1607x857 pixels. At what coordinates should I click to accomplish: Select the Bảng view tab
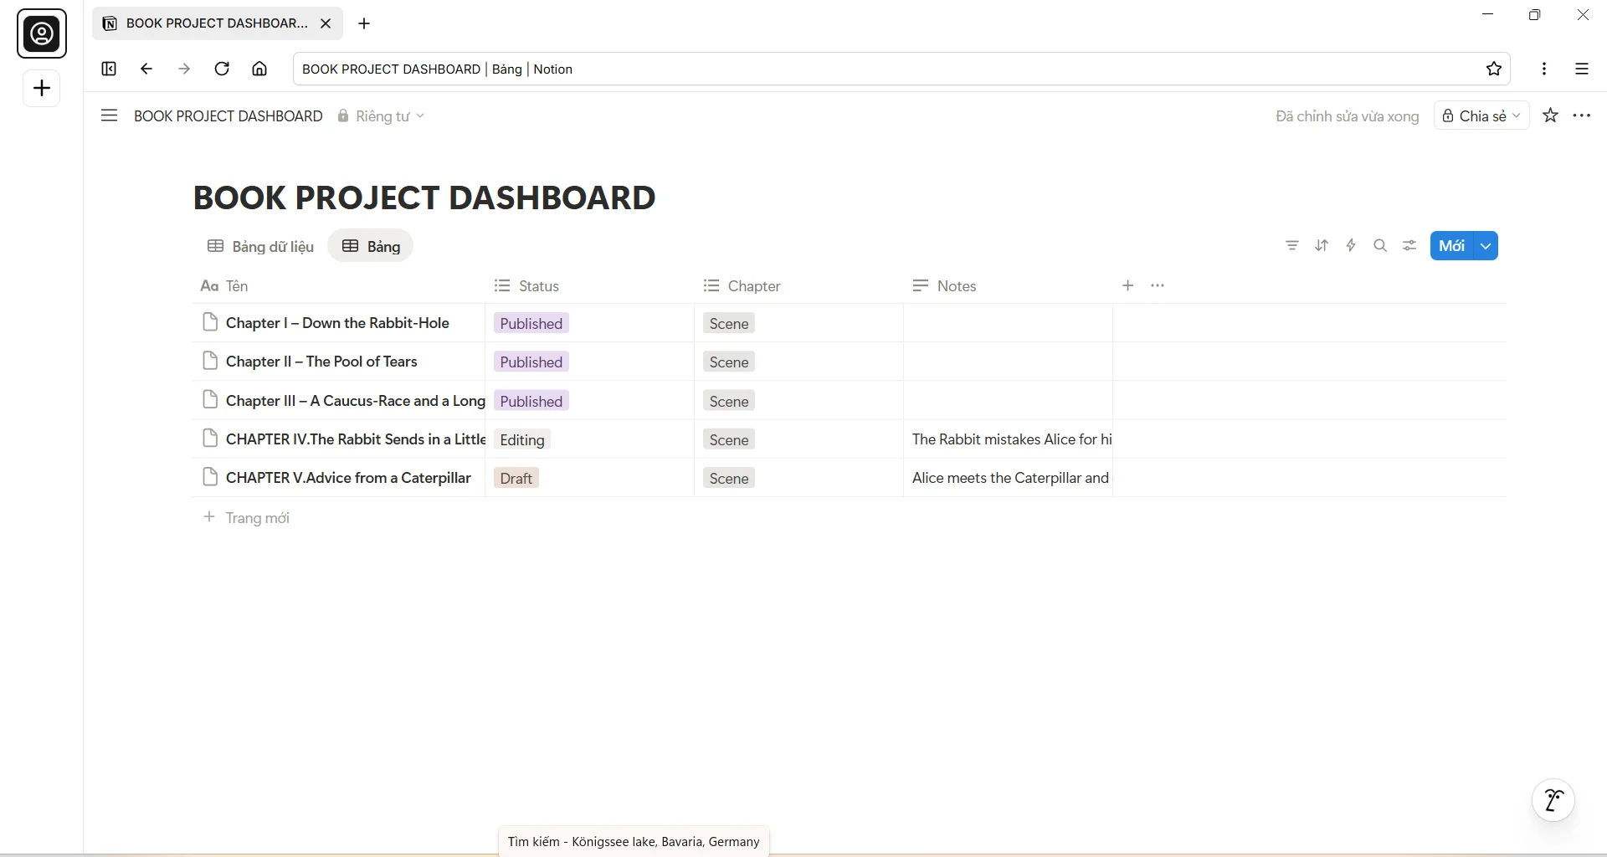coord(371,245)
